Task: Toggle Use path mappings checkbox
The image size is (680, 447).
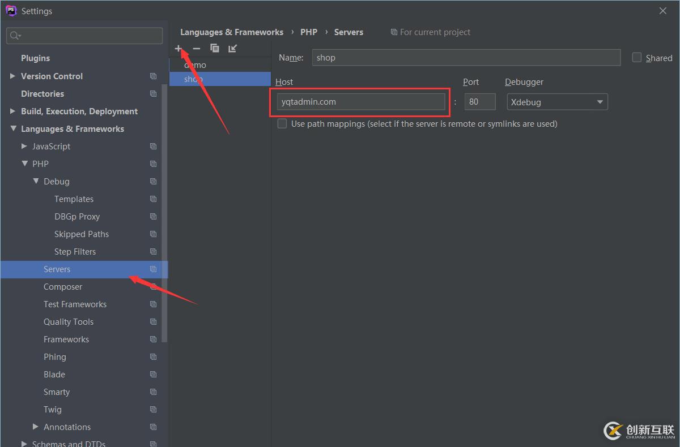Action: [x=282, y=123]
